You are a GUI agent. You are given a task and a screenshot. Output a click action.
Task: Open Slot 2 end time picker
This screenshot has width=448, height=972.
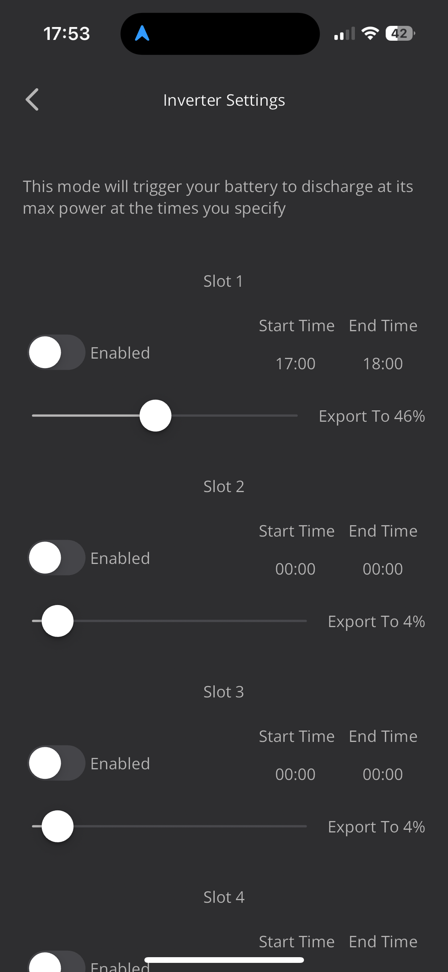[x=383, y=569]
